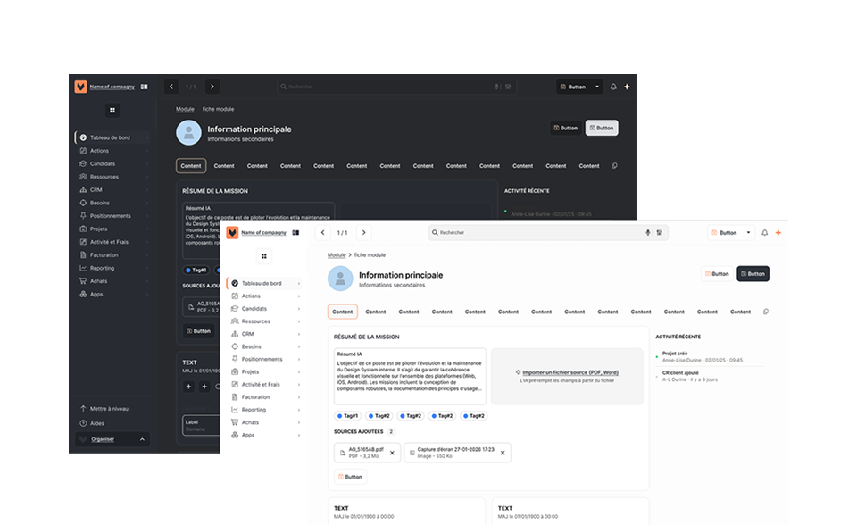Open the apps grid icon in dark sidebar

tap(112, 110)
